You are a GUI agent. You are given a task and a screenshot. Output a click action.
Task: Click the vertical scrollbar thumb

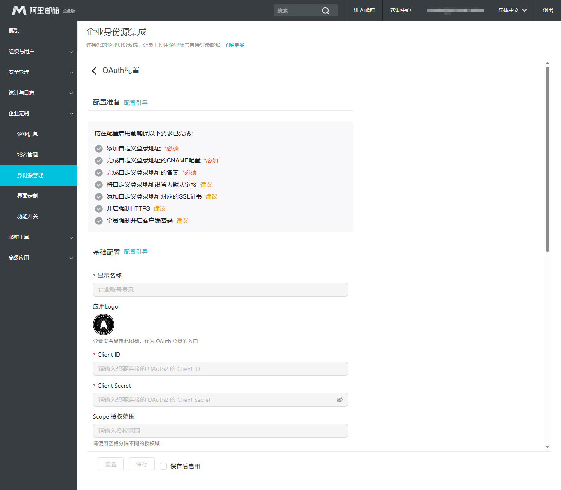coord(547,159)
